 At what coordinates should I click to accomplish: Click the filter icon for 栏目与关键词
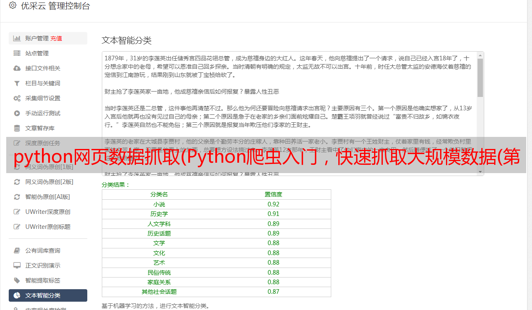[17, 83]
